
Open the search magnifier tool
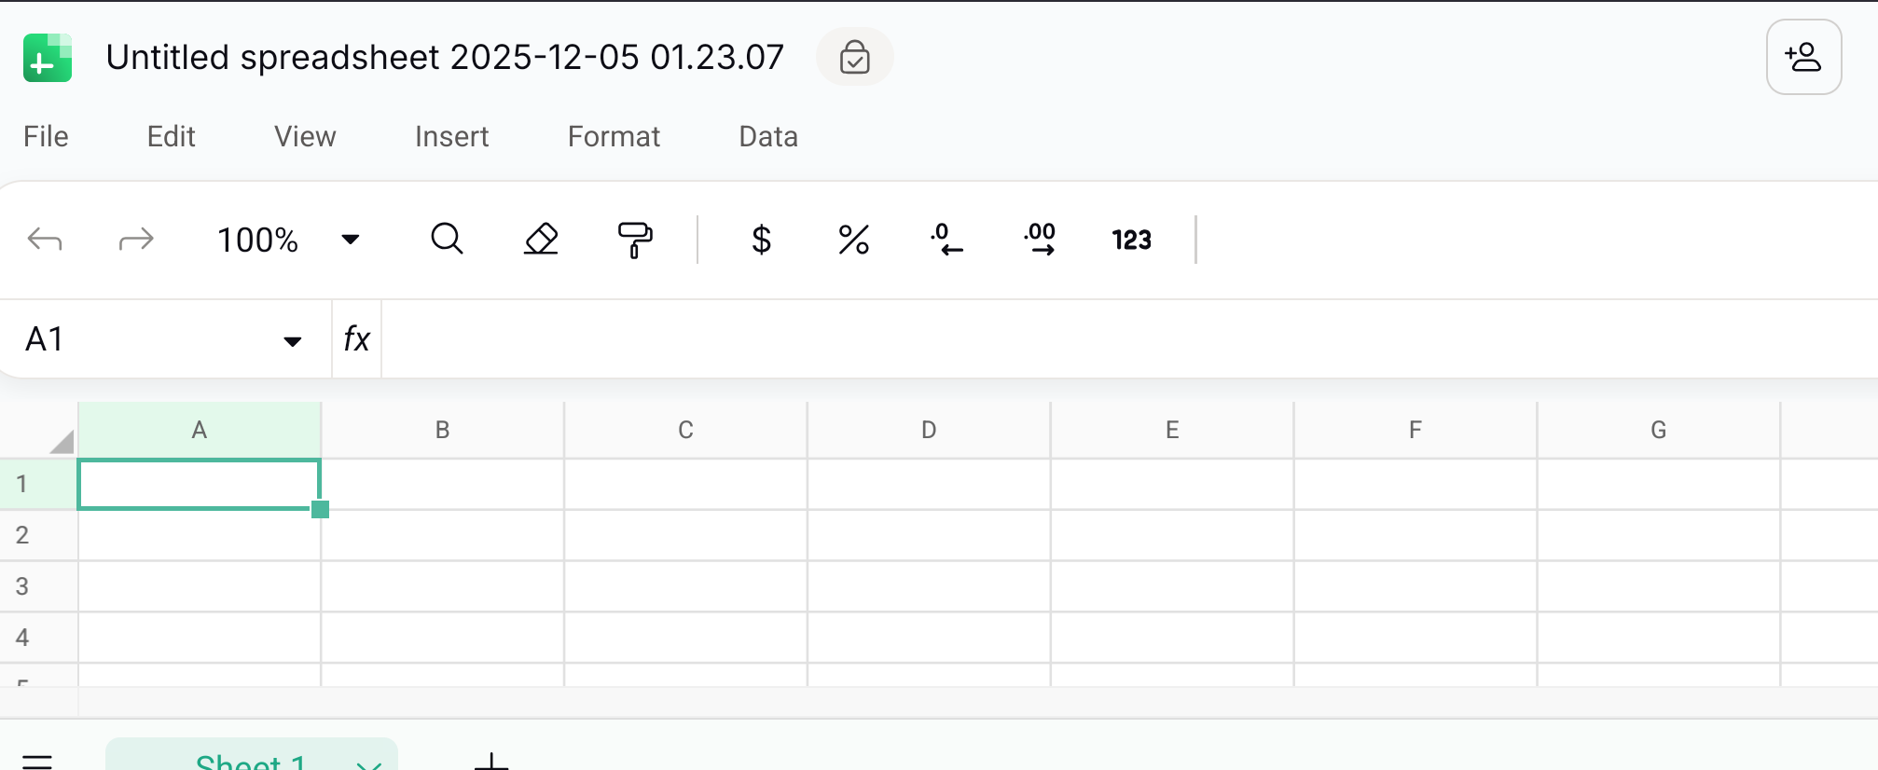pyautogui.click(x=447, y=240)
